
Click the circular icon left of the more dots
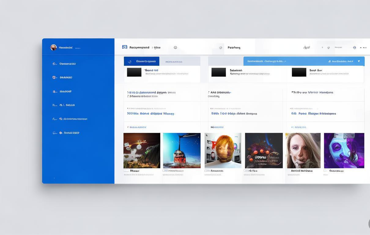click(x=354, y=47)
